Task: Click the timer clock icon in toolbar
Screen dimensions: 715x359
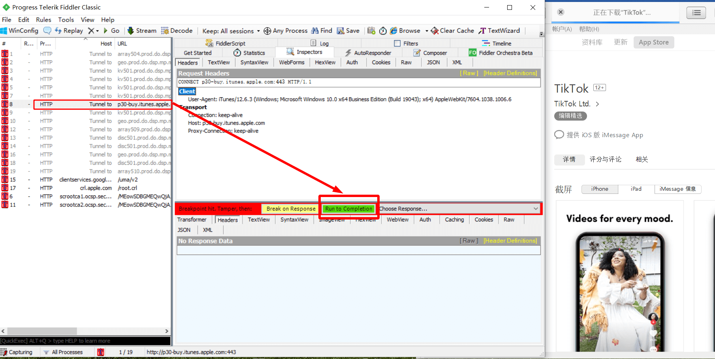Action: tap(383, 31)
